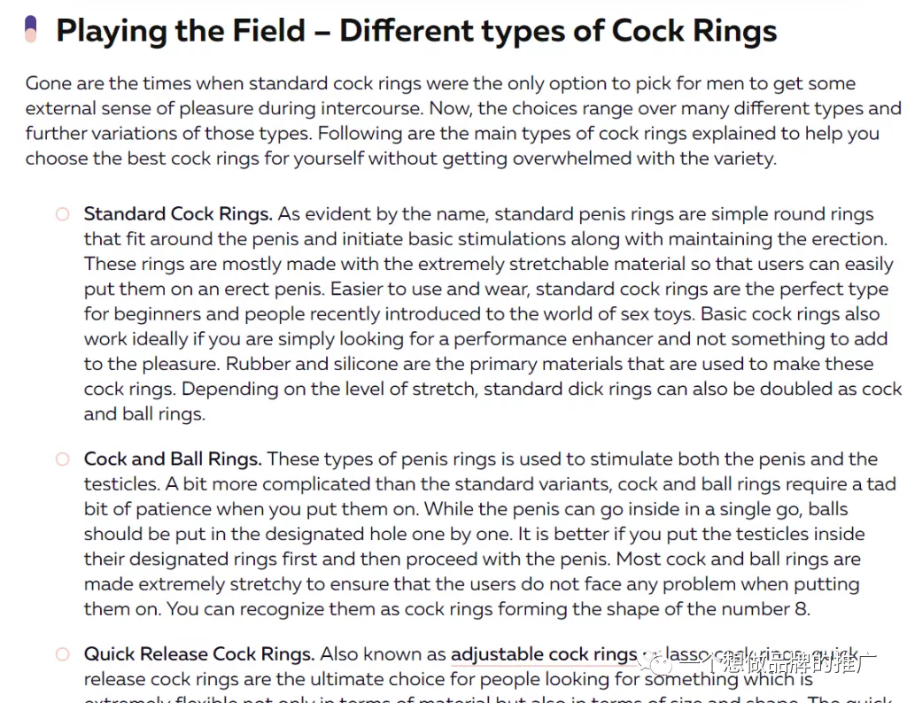The image size is (907, 703).
Task: Click the purple and pink pill icon beside heading
Action: coord(31,29)
